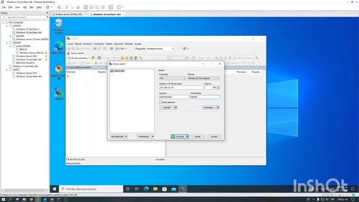Click the guest taskbar Task View icon
This screenshot has width=359, height=202.
coord(137,189)
